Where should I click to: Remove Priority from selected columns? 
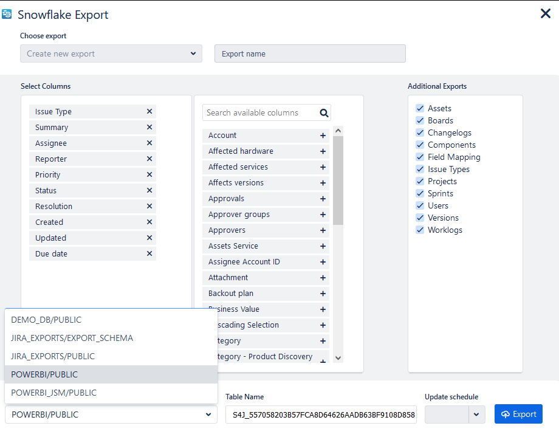149,175
